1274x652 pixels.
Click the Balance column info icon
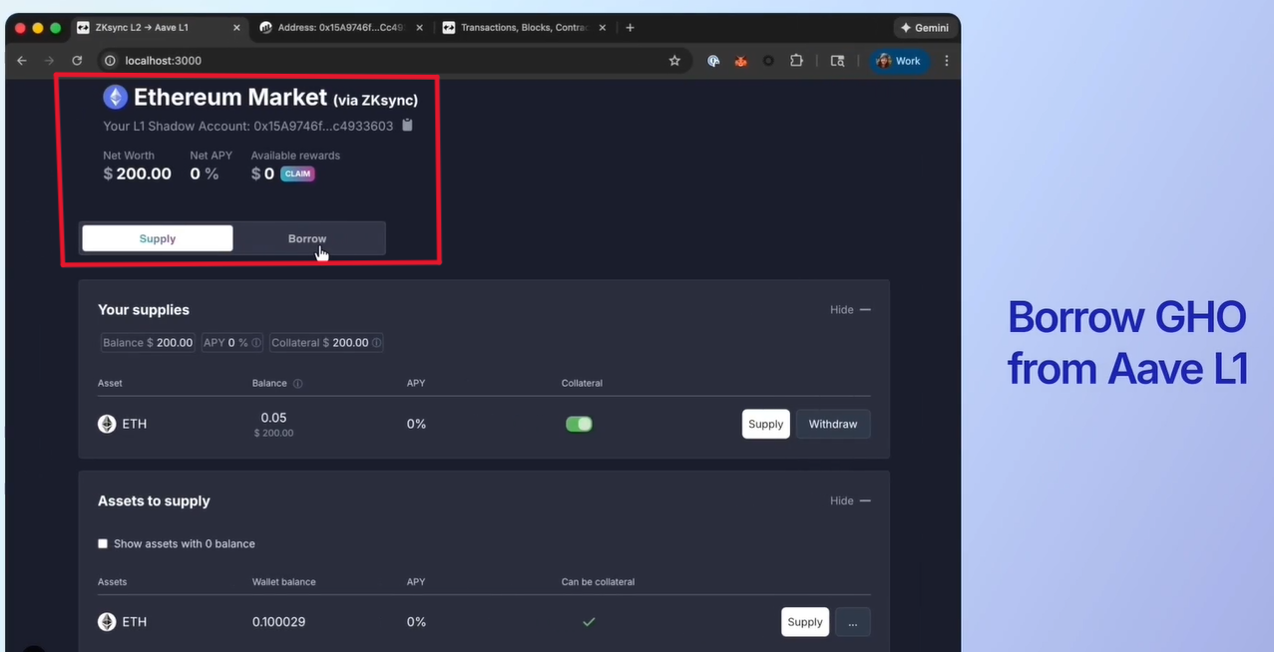(297, 384)
